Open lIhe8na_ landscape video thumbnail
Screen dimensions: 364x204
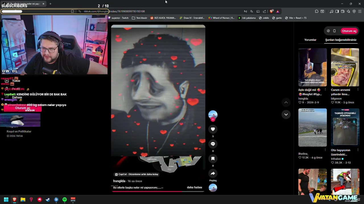coord(313,127)
